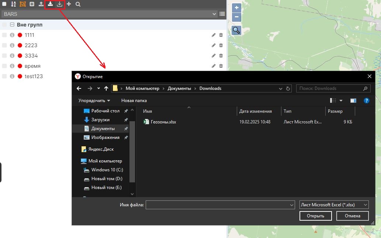381x238 pixels.
Task: Click the orange geozone frame icon
Action: click(22, 4)
